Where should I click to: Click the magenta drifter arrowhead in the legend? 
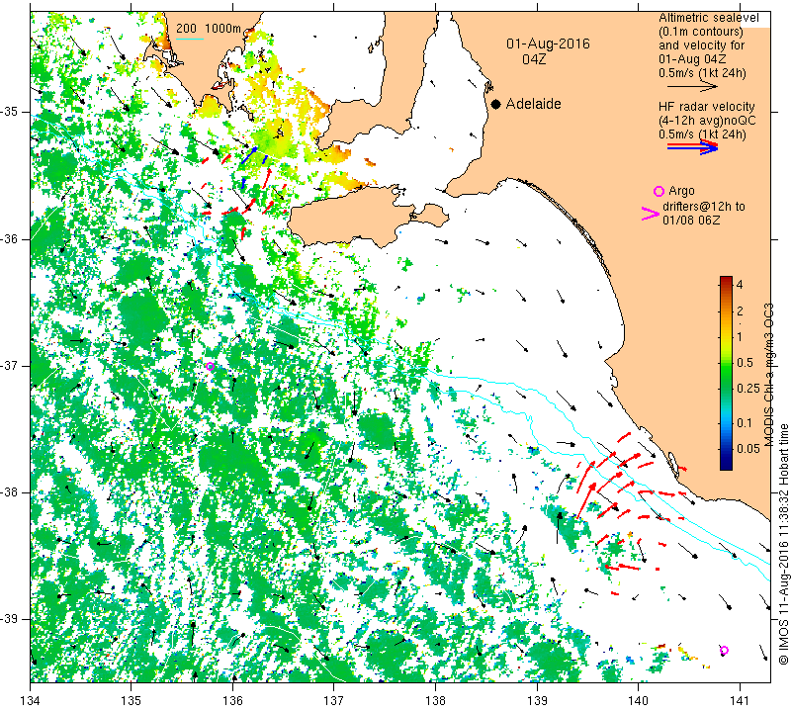tap(651, 214)
